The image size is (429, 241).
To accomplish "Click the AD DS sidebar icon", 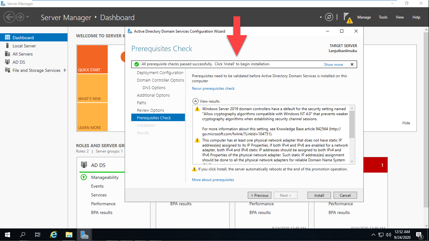I will pos(8,62).
